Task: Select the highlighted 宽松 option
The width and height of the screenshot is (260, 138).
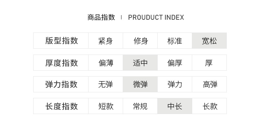Action: 209,41
